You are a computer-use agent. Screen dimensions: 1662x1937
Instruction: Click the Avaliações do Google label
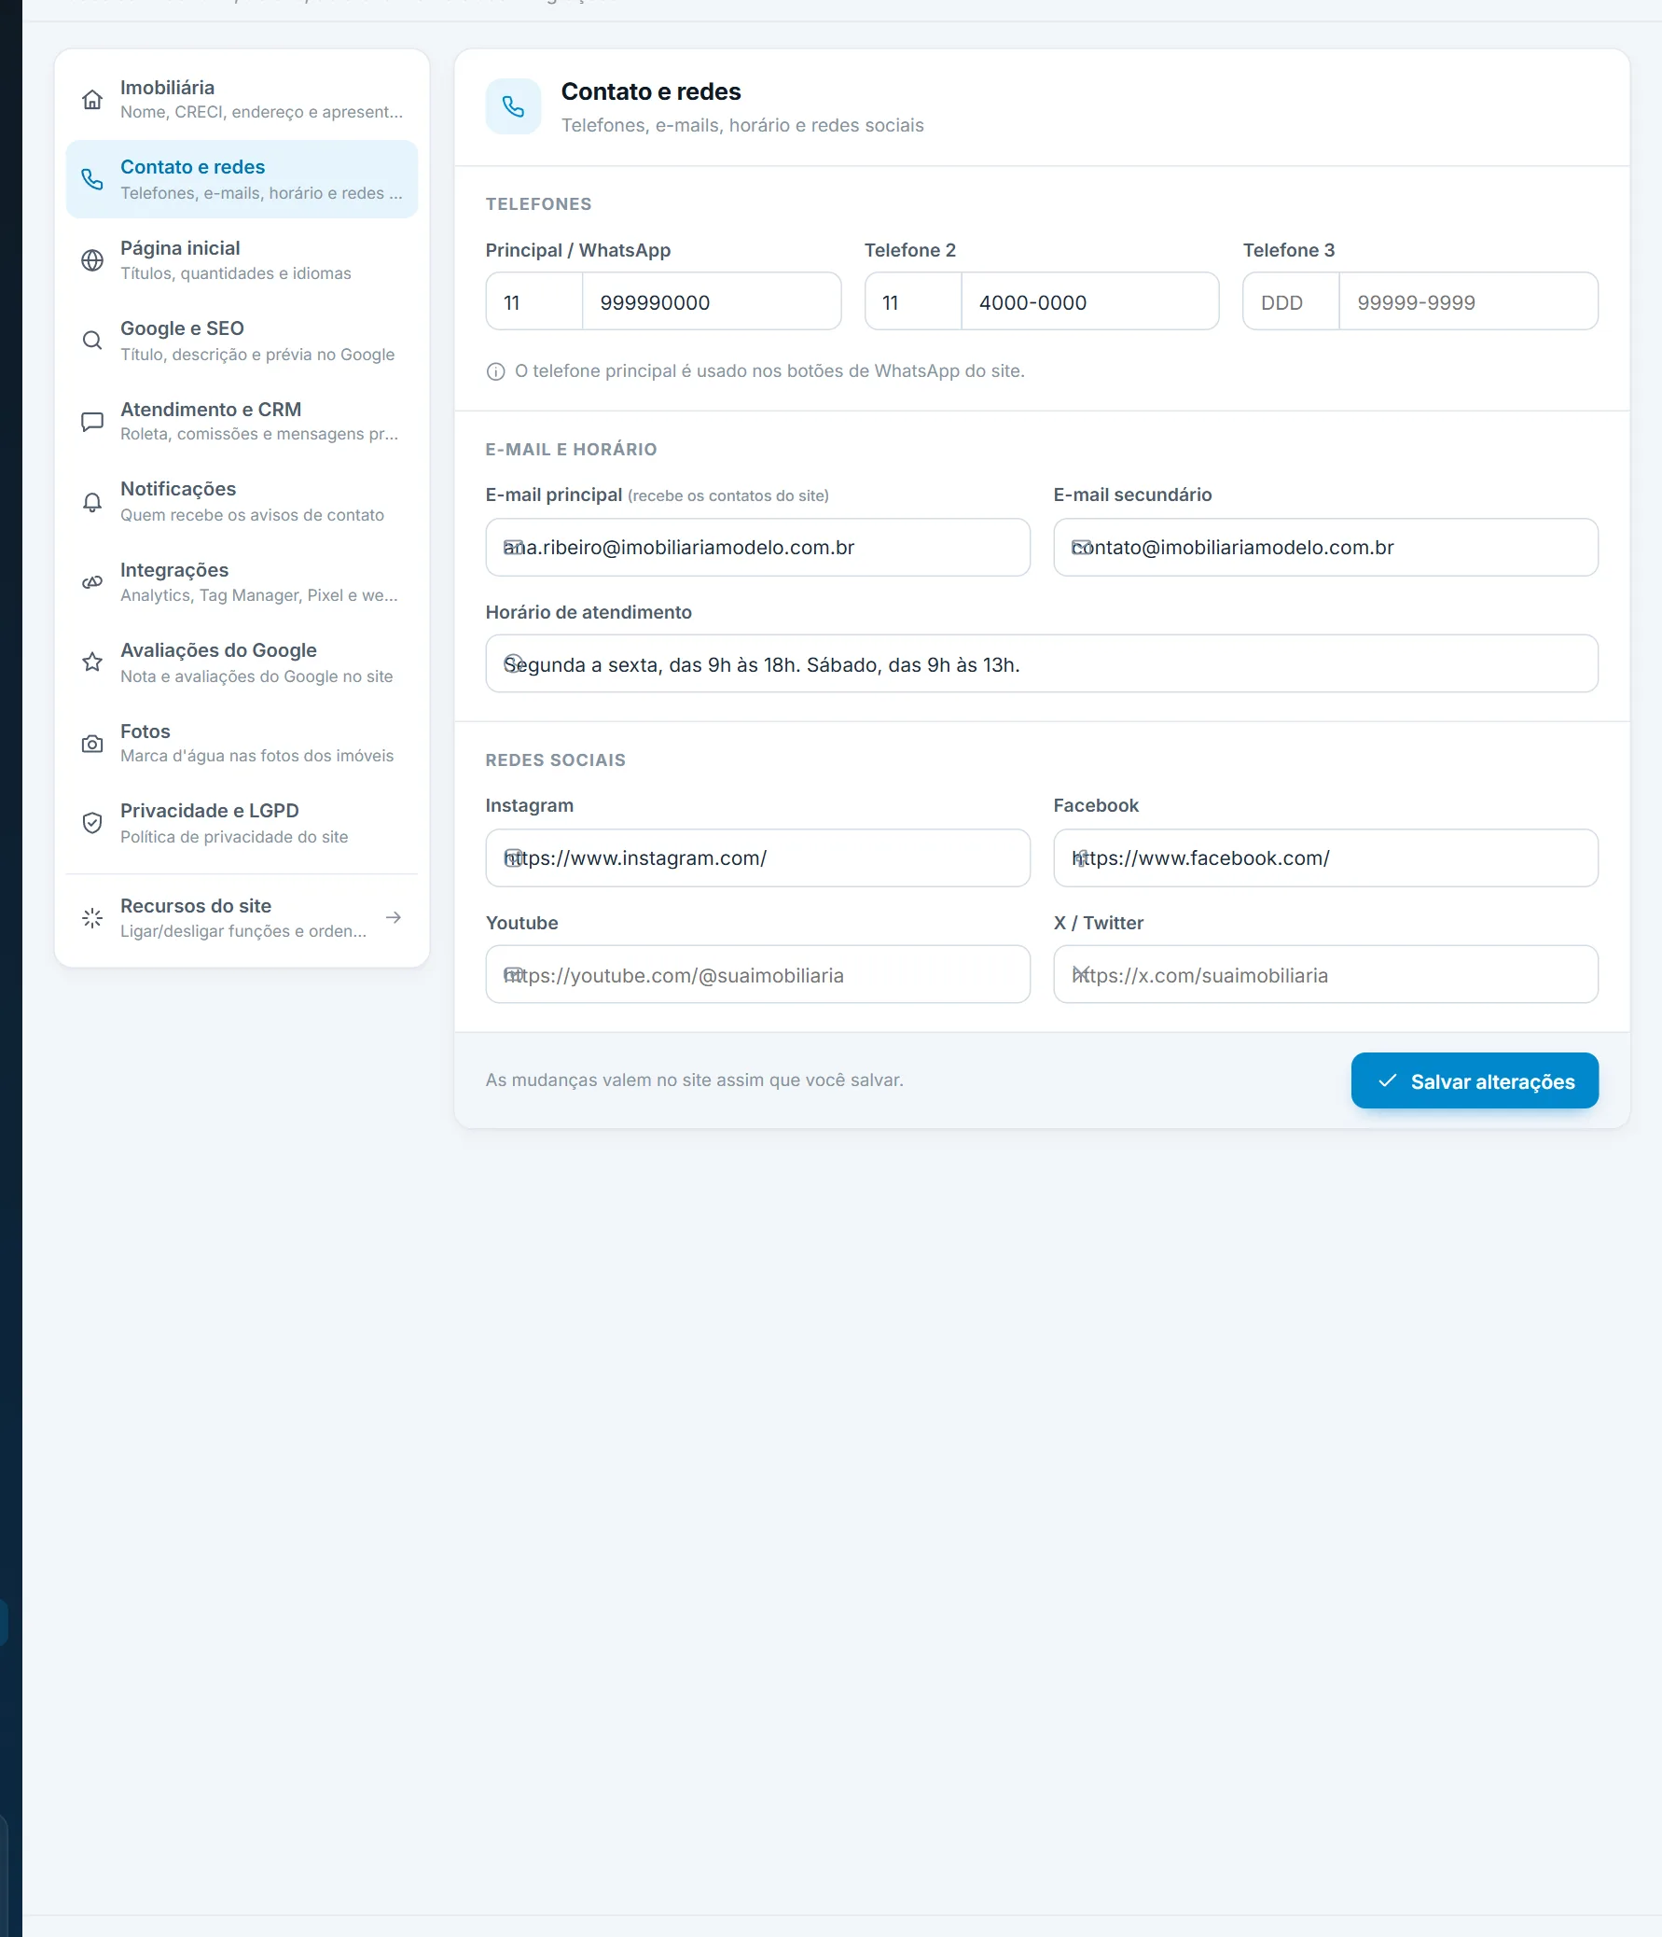pos(218,650)
